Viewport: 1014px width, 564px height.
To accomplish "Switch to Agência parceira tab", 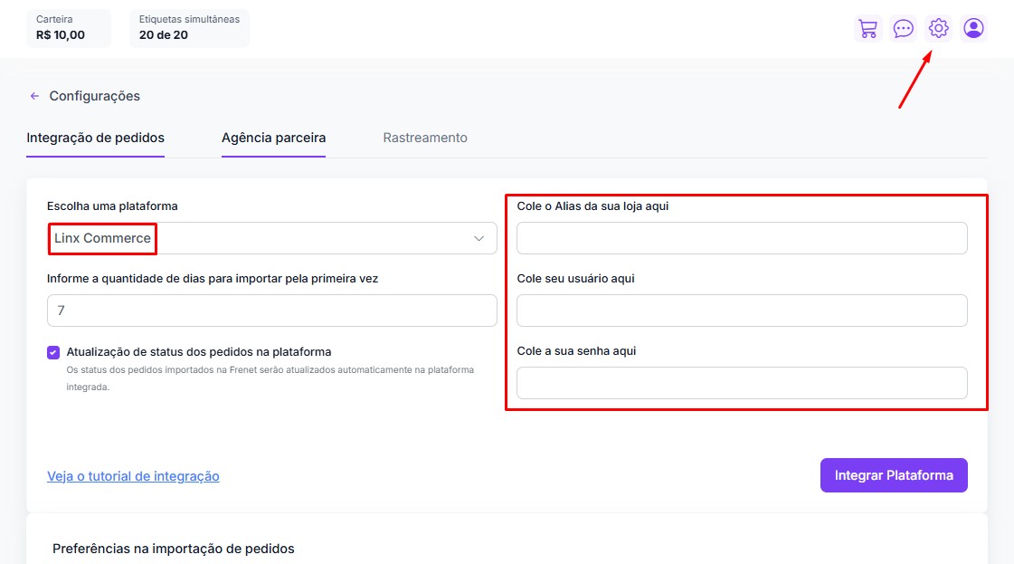I will click(273, 139).
